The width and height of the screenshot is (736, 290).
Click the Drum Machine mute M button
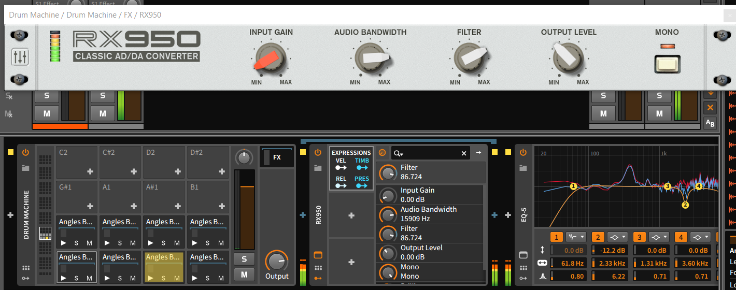click(x=244, y=274)
